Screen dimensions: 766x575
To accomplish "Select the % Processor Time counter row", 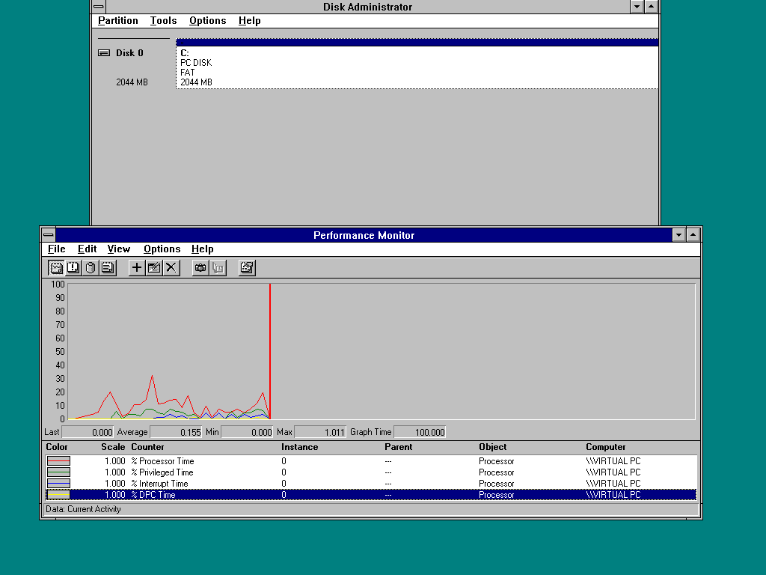I will pyautogui.click(x=371, y=460).
